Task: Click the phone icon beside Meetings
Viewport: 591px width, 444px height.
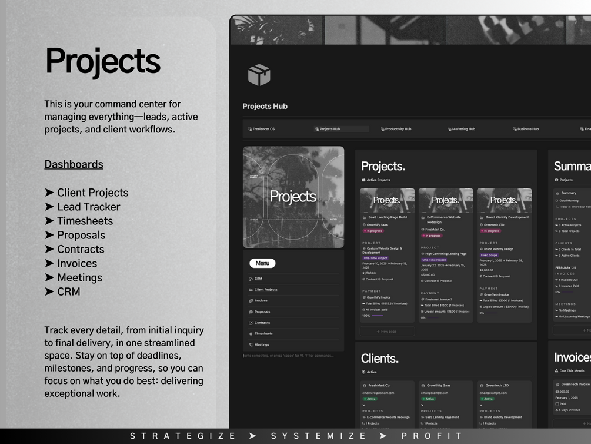Action: point(251,344)
